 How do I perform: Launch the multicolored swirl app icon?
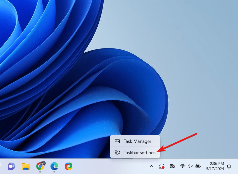[x=69, y=166]
